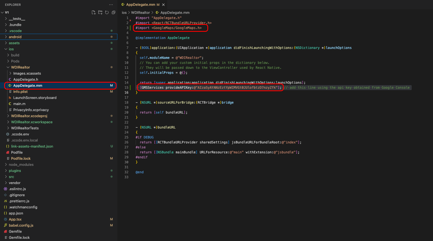
Task: Click line number 16 in the gutter
Action: 127,93
